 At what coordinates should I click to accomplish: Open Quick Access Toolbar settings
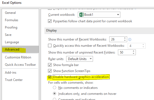tap(20, 65)
